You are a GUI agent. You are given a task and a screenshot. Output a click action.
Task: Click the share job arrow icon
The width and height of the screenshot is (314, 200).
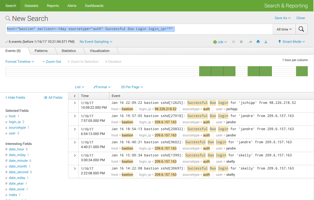click(x=250, y=42)
